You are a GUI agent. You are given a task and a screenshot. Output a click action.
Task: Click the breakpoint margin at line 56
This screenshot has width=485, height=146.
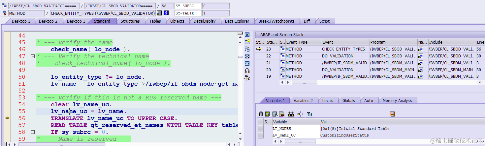coord(7,118)
